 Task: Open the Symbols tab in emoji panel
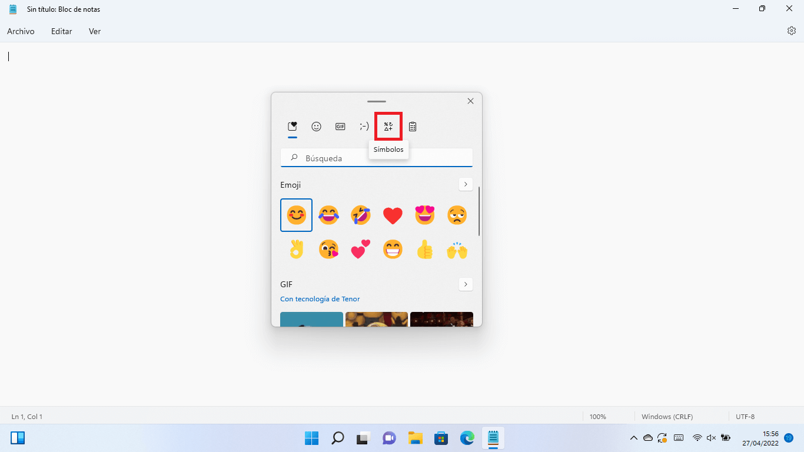(388, 126)
